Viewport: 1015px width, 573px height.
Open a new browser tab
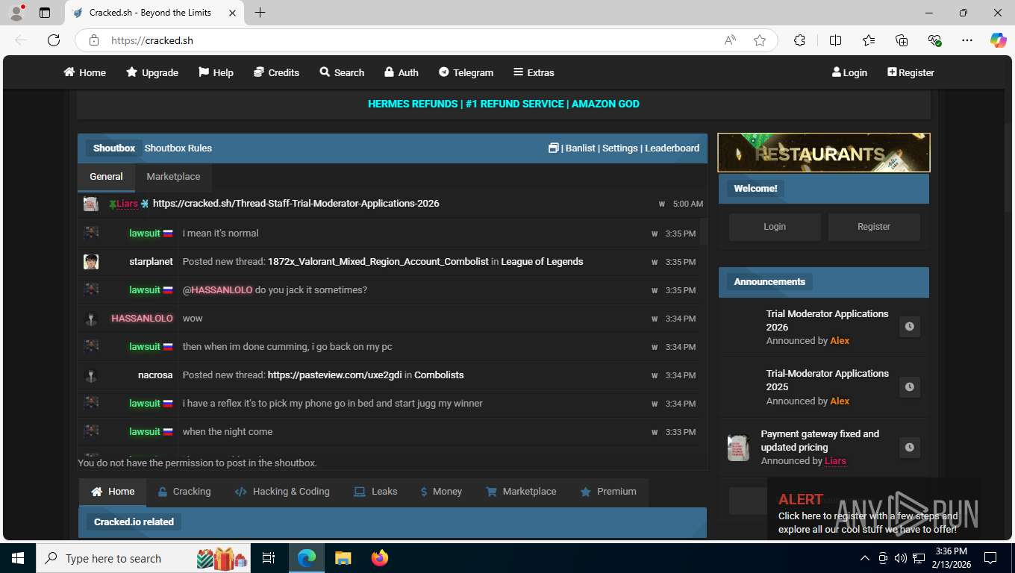[260, 13]
